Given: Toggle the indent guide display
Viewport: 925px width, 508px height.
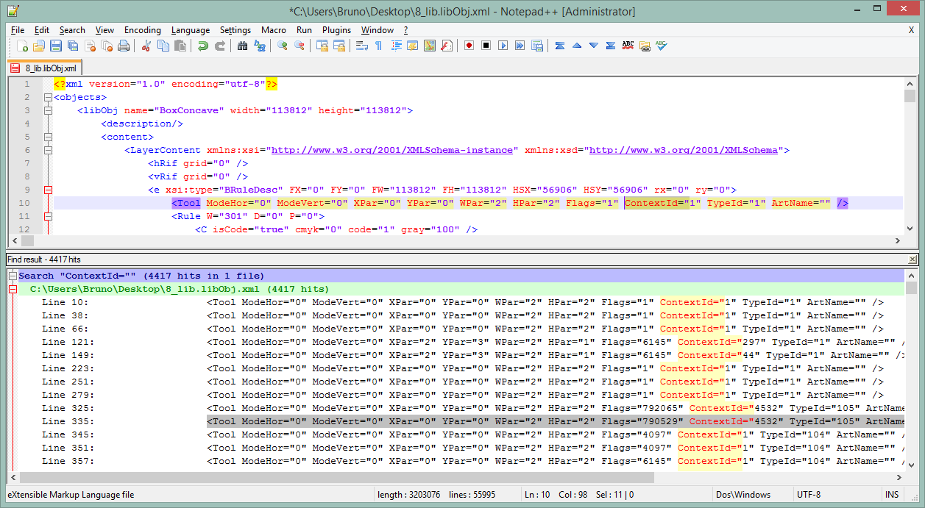Looking at the screenshot, I should [x=396, y=46].
